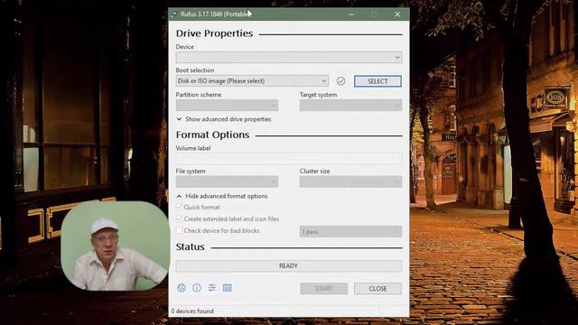Collapse Hide advanced format options

222,196
